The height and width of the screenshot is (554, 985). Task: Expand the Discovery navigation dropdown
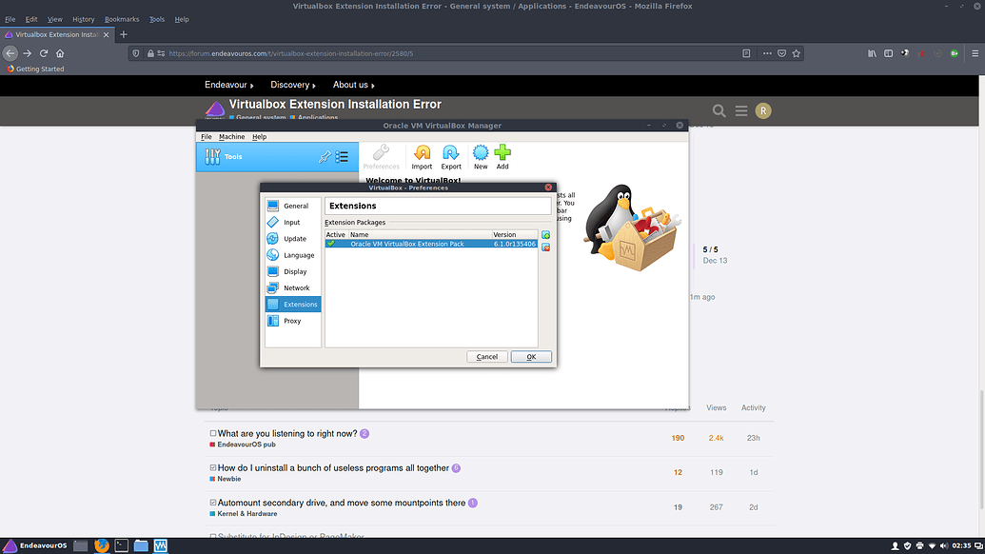tap(293, 85)
